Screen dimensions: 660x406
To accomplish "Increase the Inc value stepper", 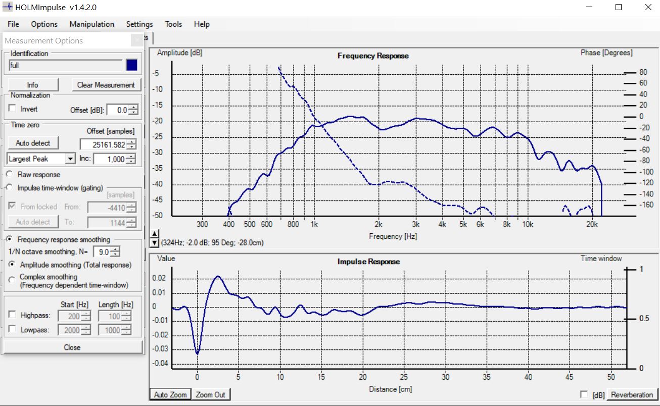I will click(131, 157).
